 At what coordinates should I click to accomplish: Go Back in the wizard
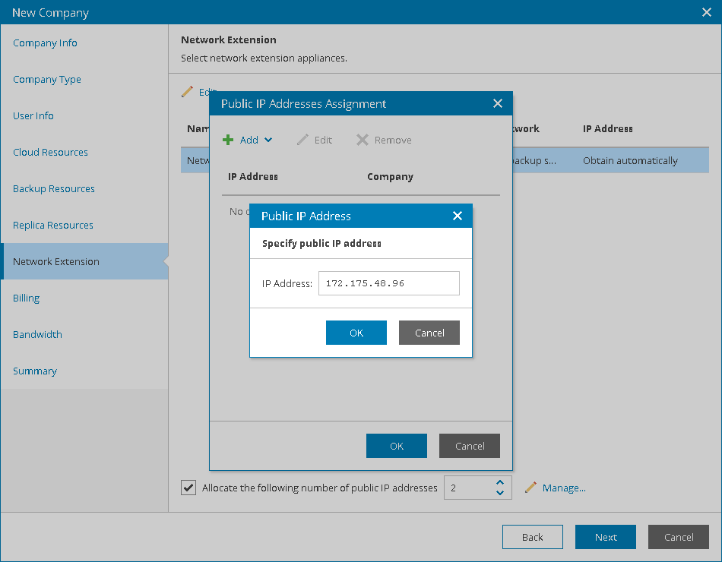pyautogui.click(x=533, y=537)
